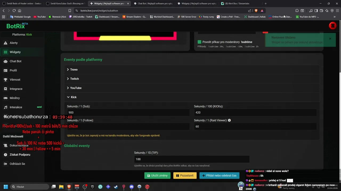
Task: Open Integrace in the sidebar
Action: tap(22, 89)
